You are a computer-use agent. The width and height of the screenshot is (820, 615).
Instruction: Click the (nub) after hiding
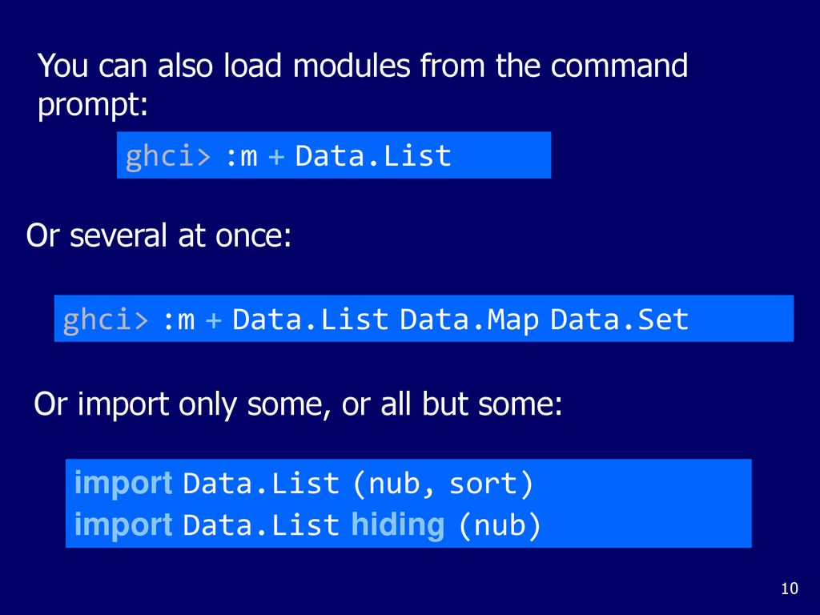point(500,525)
